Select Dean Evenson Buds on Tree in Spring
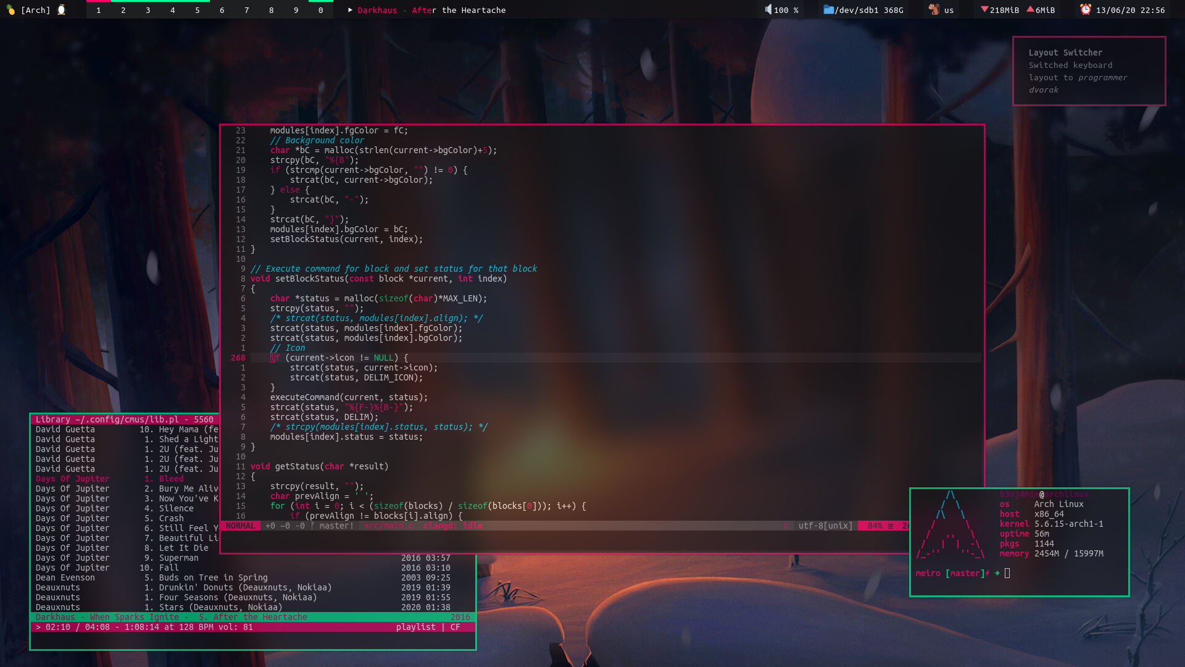The height and width of the screenshot is (667, 1185). click(x=213, y=577)
